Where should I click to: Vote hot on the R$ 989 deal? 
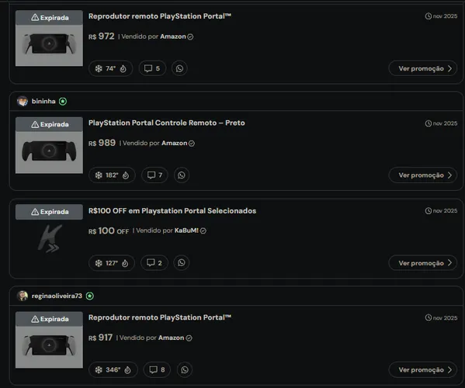click(126, 175)
